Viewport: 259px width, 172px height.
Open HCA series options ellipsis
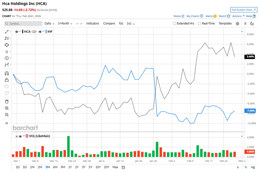click(20, 31)
